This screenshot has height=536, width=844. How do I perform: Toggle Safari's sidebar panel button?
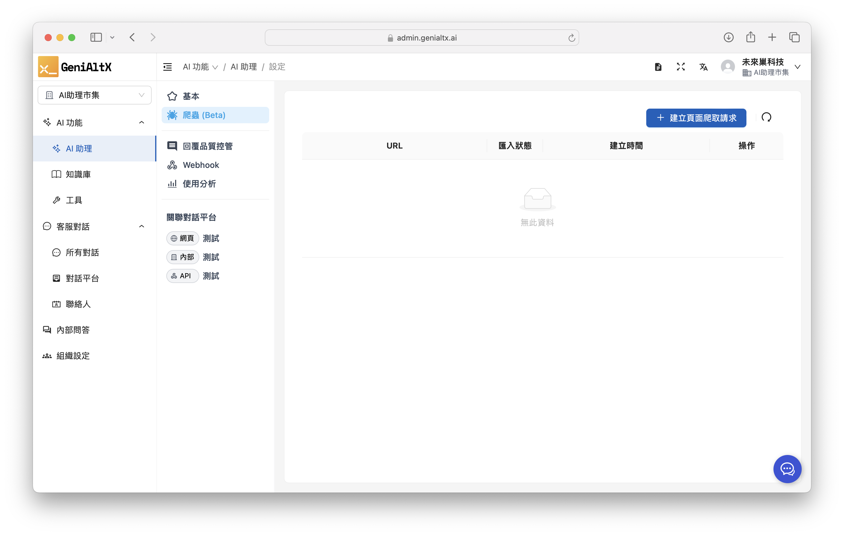click(96, 38)
